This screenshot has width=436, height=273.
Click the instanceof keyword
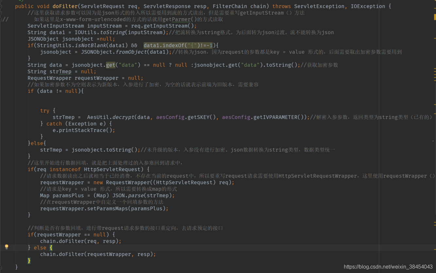tap(65, 169)
